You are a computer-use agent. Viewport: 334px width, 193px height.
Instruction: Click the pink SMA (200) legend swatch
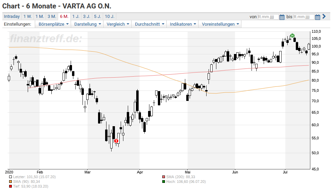tap(164, 177)
